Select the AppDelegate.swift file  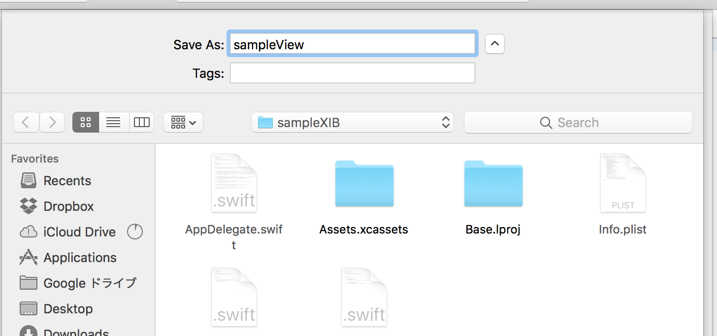coord(234,183)
